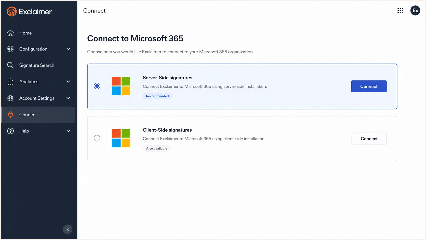Screen dimensions: 426x240
Task: Click the Connect to Microsoft 365 heading
Action: click(135, 39)
